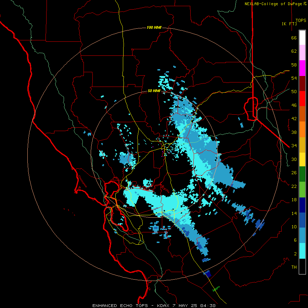The height and width of the screenshot is (308, 308).
Task: Click the '14' legend value label
Action: tap(294, 213)
